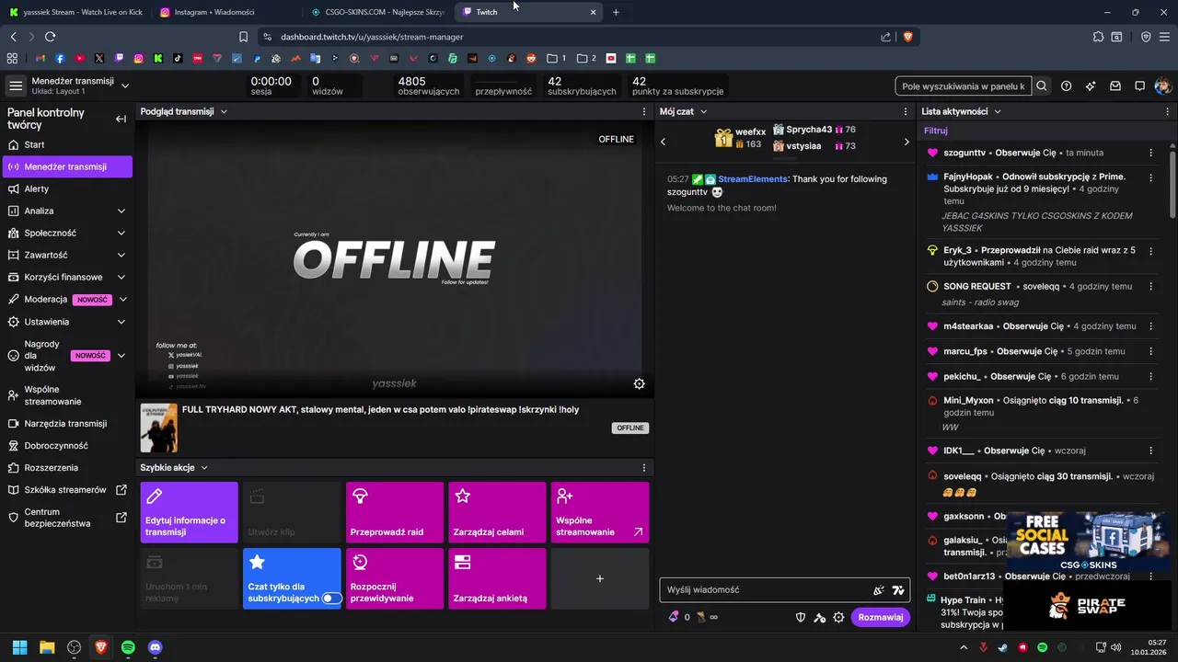Expand Nagrody dla widzów sidebar section
The image size is (1178, 662).
pyautogui.click(x=121, y=356)
